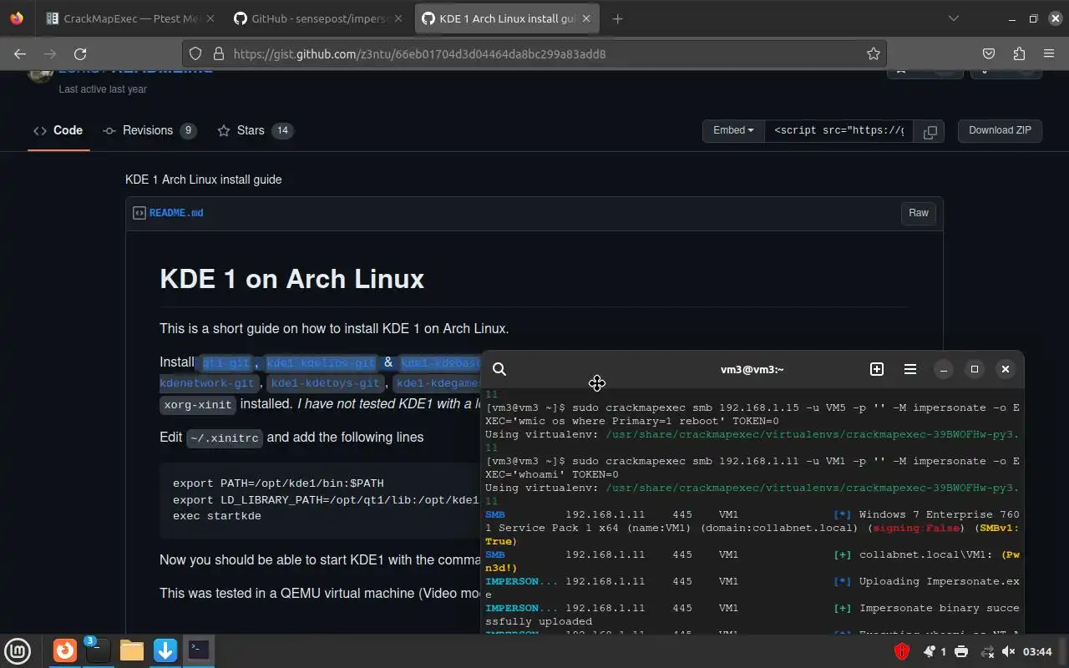The height and width of the screenshot is (668, 1069).
Task: Open the taskbar terminal with badge 3
Action: click(x=98, y=650)
